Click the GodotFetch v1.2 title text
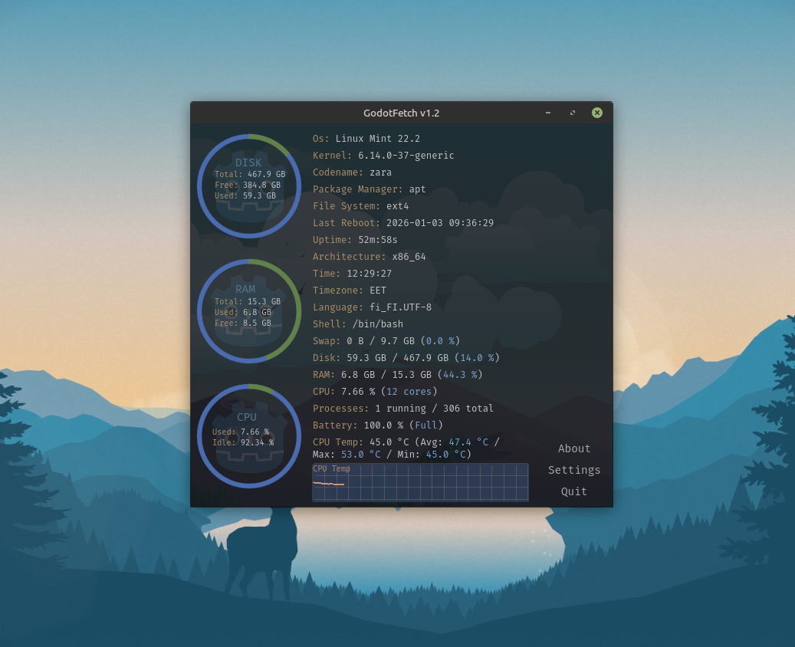This screenshot has height=647, width=795. pos(401,113)
